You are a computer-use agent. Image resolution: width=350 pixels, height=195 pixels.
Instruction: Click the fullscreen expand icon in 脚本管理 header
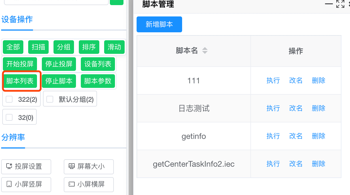pyautogui.click(x=340, y=4)
